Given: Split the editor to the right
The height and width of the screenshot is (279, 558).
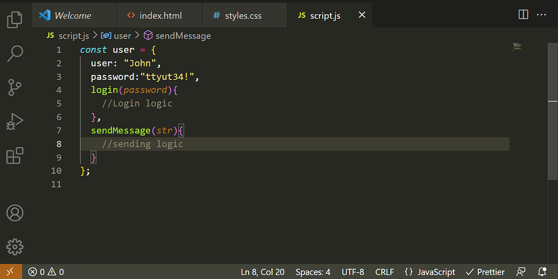Looking at the screenshot, I should [x=523, y=15].
